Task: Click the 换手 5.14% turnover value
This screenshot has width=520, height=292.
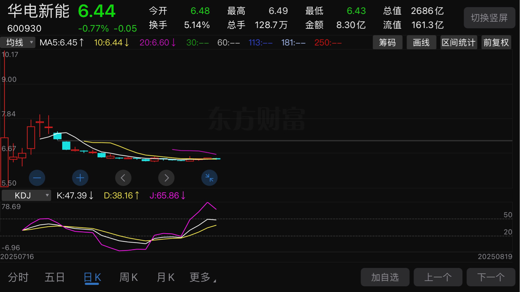Action: click(x=179, y=25)
